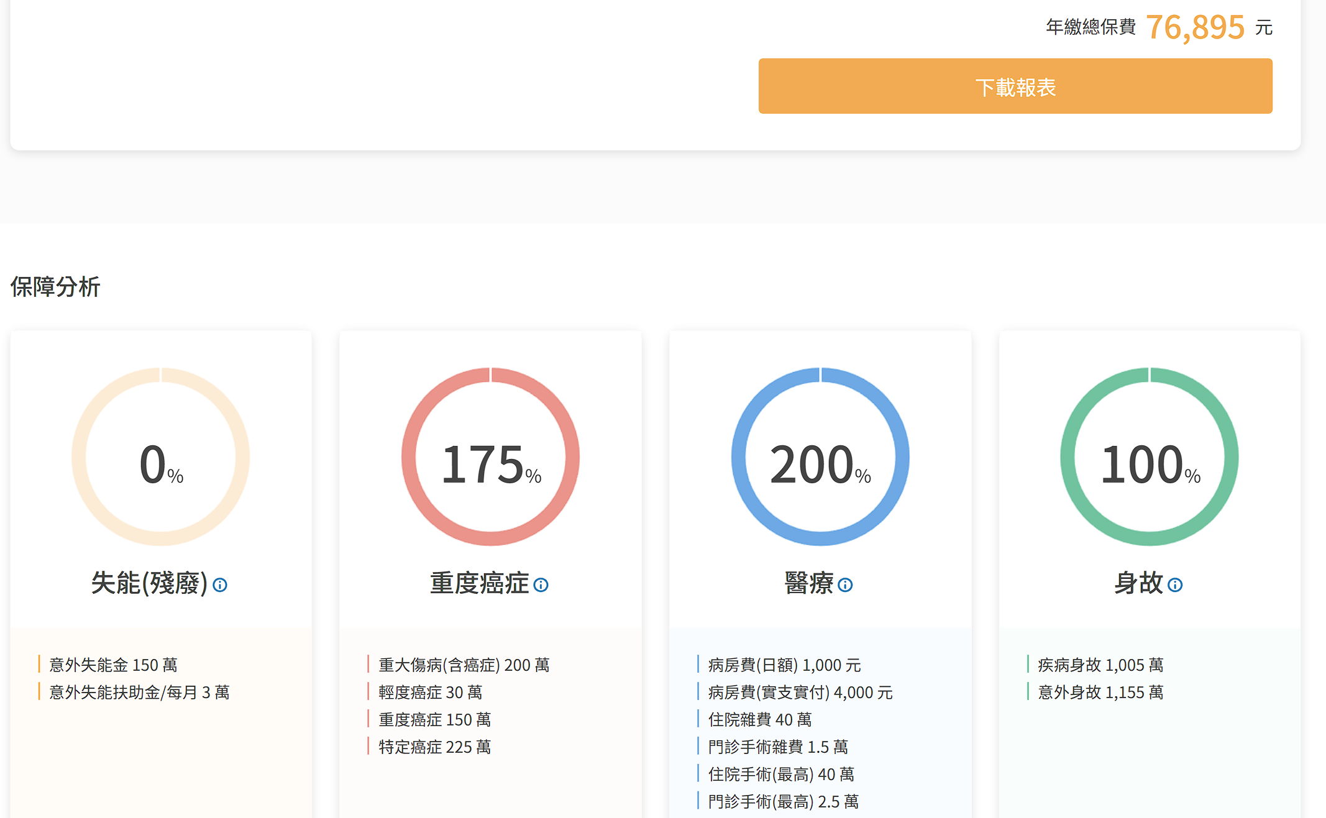The height and width of the screenshot is (818, 1326).
Task: Click the 76,895 annual premium amount
Action: click(x=1195, y=27)
